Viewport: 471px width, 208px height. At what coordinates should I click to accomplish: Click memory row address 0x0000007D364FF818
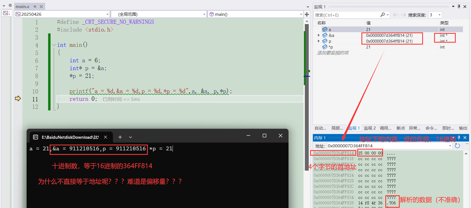(334, 159)
